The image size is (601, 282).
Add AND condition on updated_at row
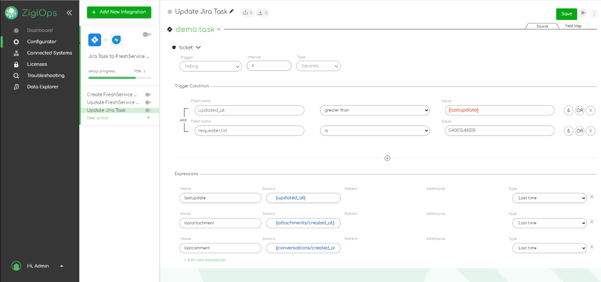tap(569, 111)
